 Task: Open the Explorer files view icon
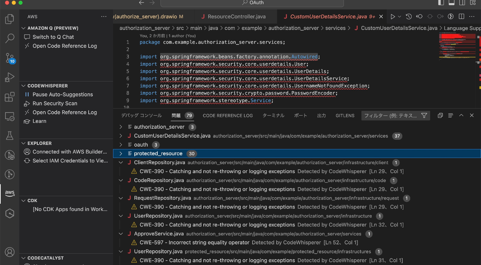click(10, 19)
